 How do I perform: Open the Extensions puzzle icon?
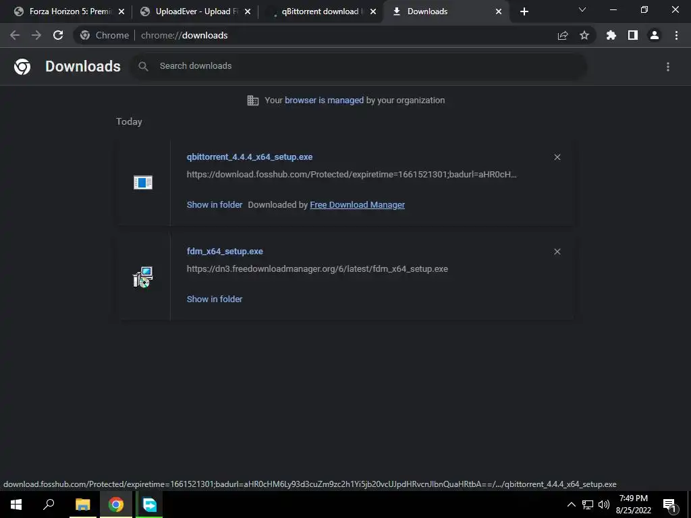[611, 35]
